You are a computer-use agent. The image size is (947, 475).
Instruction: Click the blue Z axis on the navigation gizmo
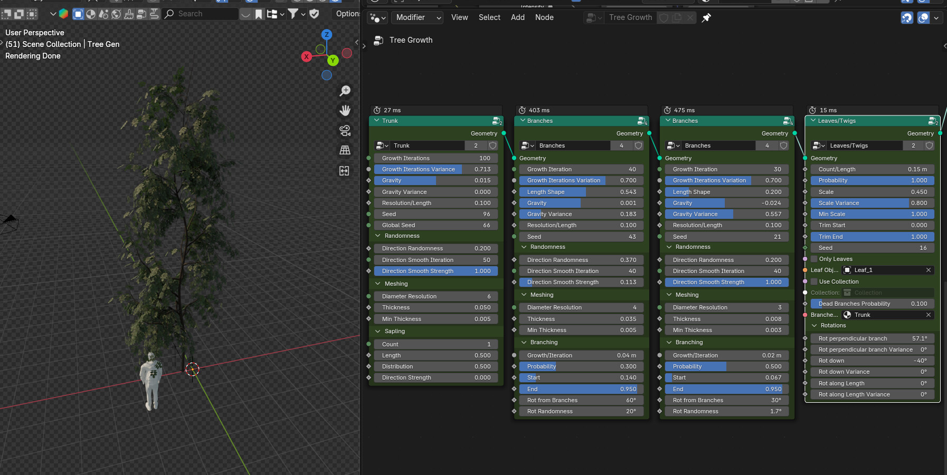click(327, 35)
